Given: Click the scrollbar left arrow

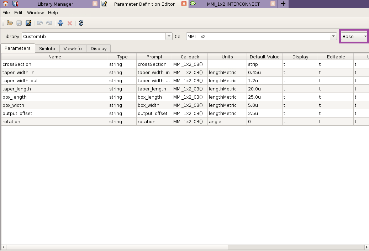Looking at the screenshot, I should click(x=4, y=247).
